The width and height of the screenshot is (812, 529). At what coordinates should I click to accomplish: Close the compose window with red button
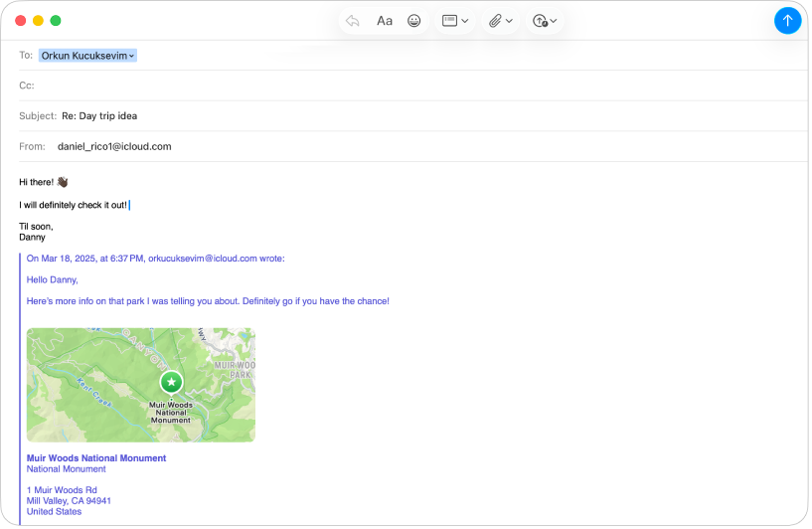[x=21, y=21]
